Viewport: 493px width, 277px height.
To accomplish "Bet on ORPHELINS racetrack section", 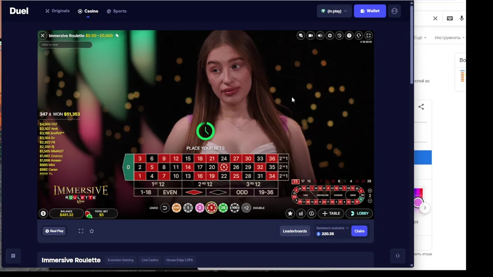I will [322, 195].
